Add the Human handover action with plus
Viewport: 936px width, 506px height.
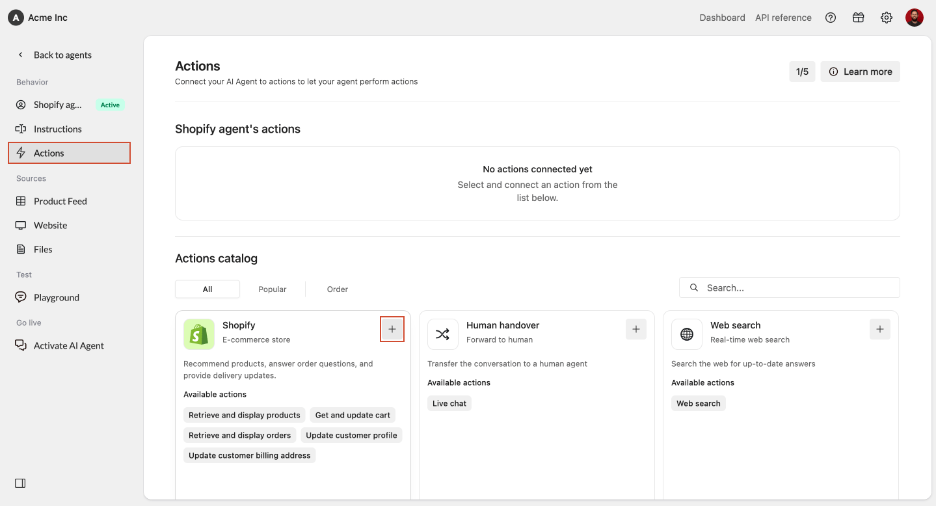point(636,329)
